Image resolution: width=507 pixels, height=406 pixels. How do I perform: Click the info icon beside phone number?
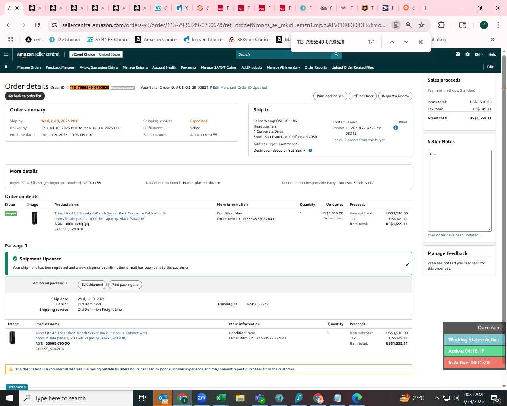pos(395,128)
